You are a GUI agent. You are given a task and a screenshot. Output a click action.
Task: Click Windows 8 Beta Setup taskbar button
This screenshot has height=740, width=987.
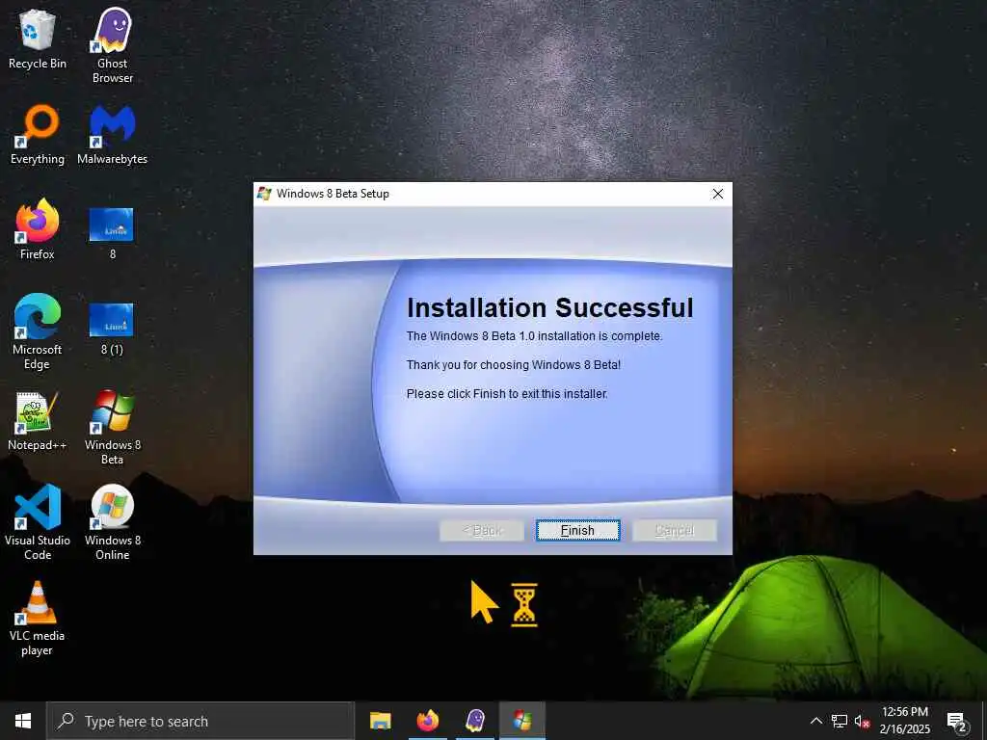point(522,721)
